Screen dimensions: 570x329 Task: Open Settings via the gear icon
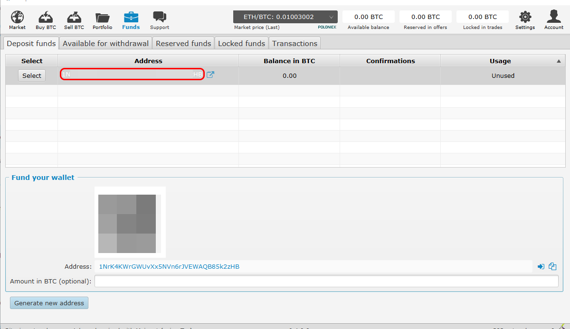click(525, 20)
